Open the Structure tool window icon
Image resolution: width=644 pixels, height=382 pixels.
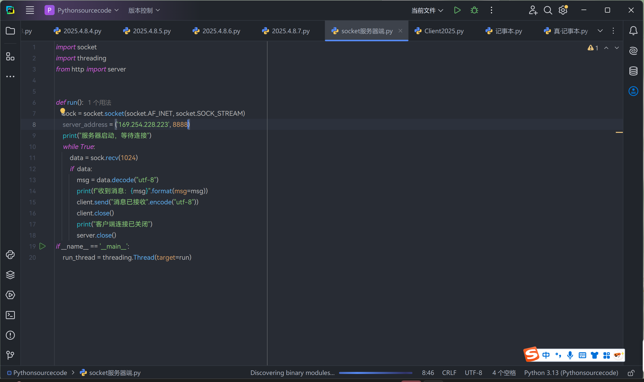[10, 57]
